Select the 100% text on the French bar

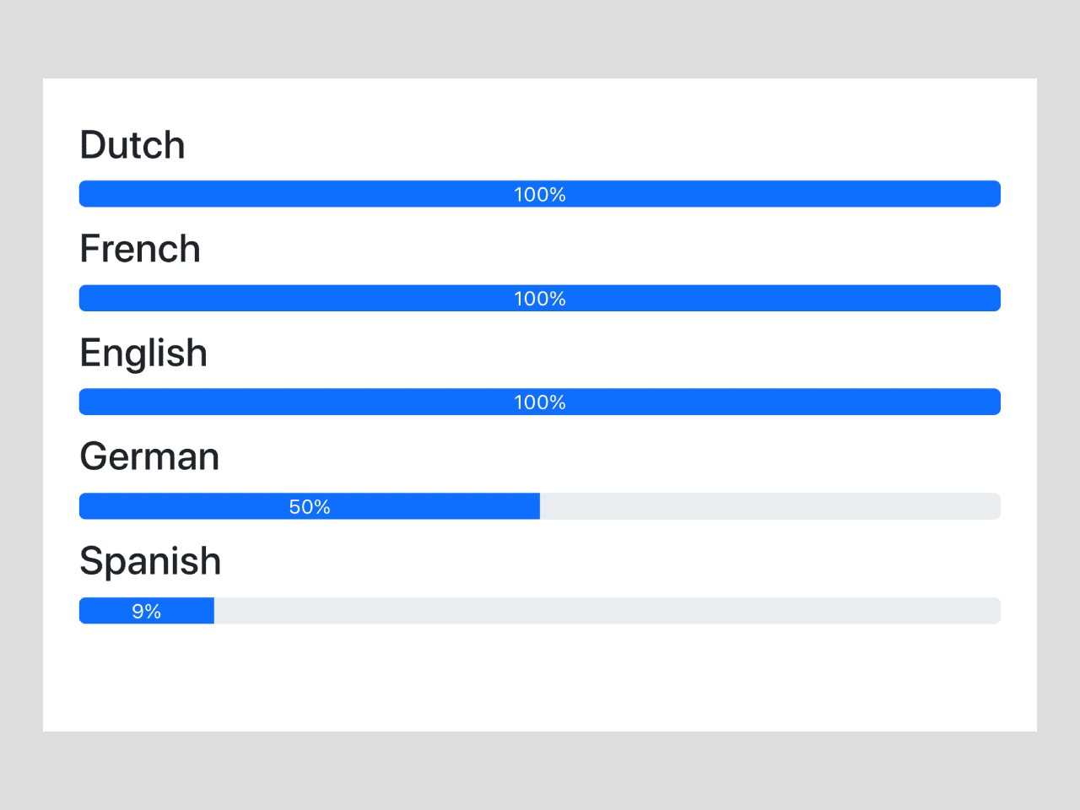tap(539, 299)
